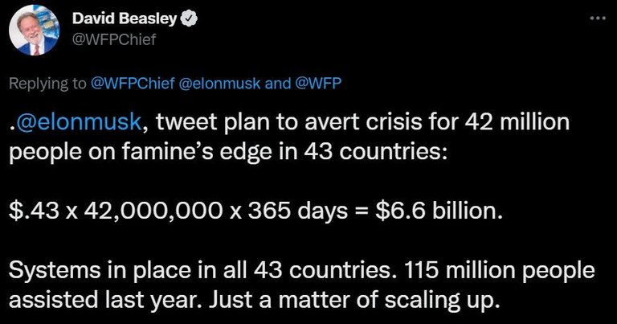
Task: Click 'Just a matter of scaling up' sentence
Action: coord(350,301)
